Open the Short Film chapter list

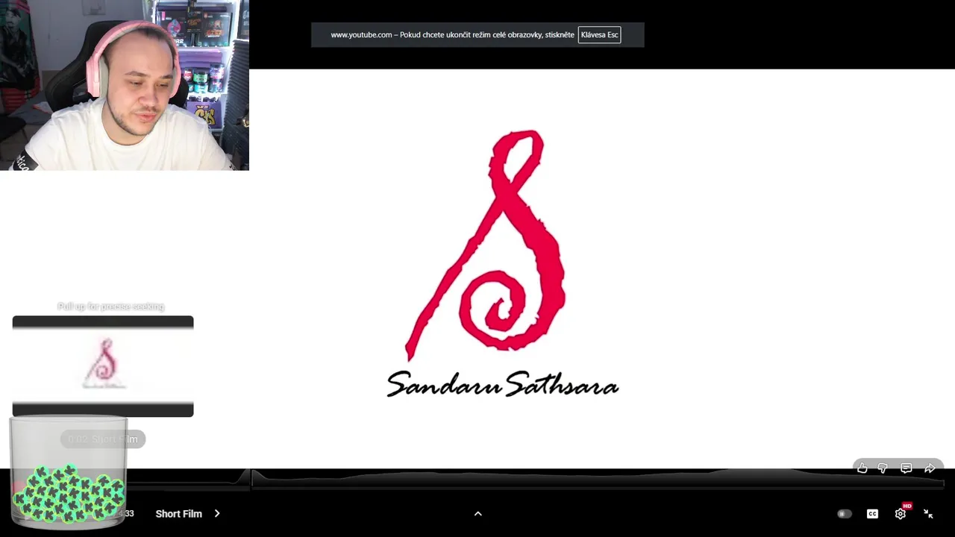click(x=187, y=514)
